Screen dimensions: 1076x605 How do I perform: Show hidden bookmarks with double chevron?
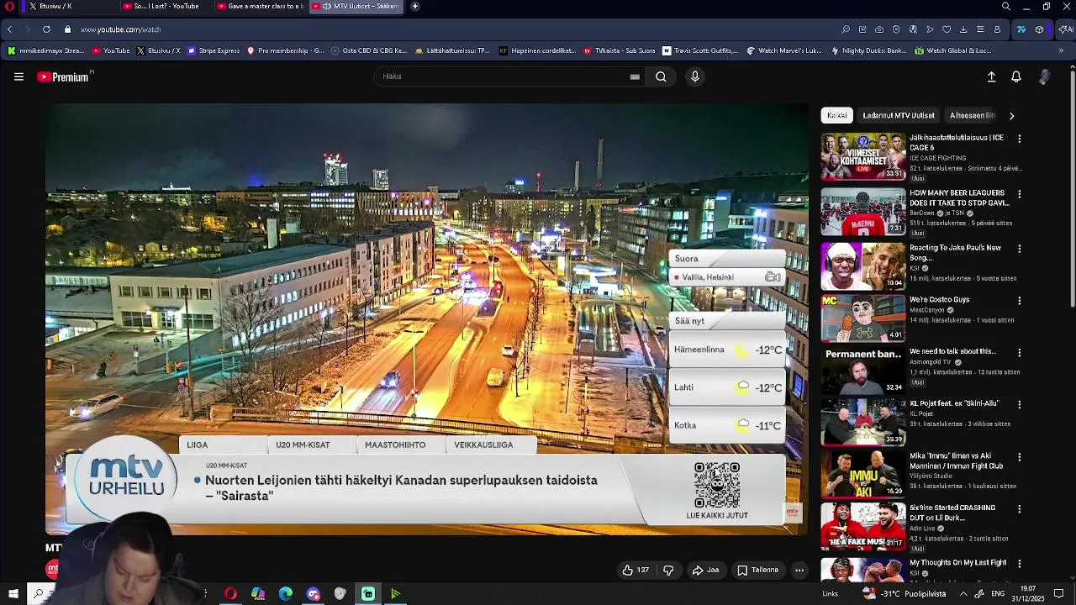[x=1061, y=50]
